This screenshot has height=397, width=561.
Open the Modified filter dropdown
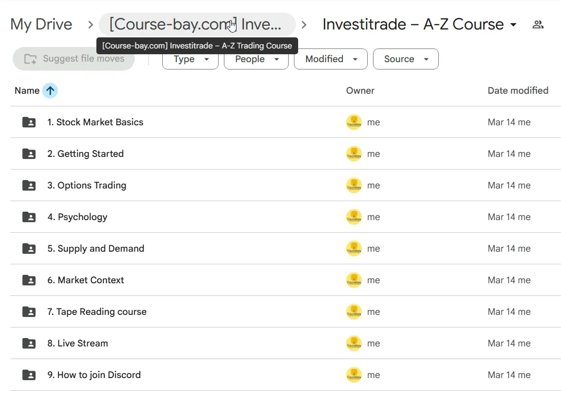click(x=331, y=59)
